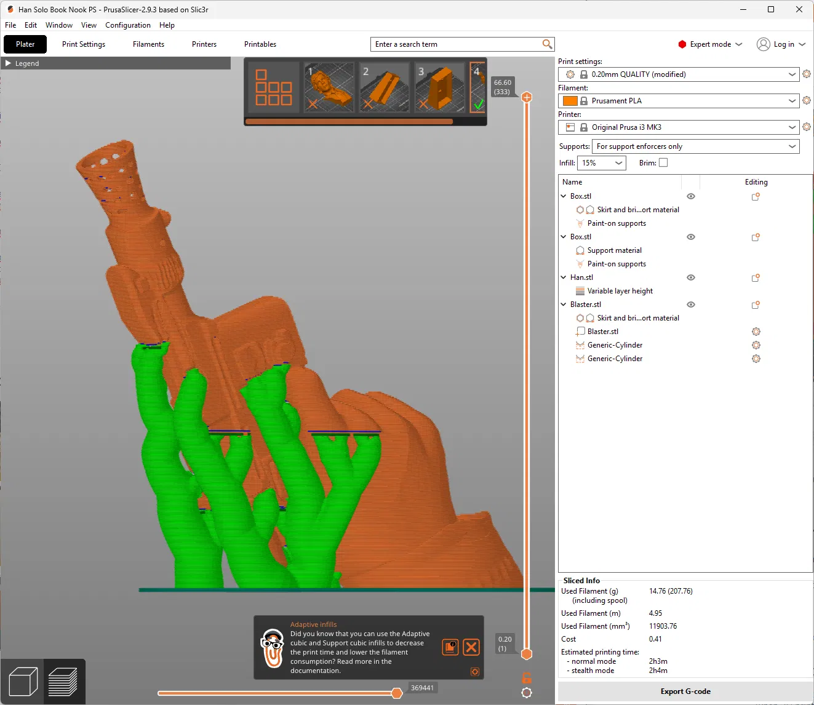The image size is (814, 705).
Task: Open notification settings gear in the tip box
Action: point(475,672)
